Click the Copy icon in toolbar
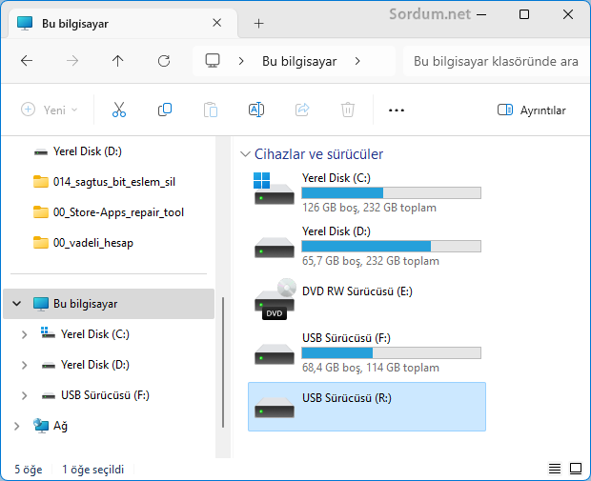The height and width of the screenshot is (481, 591). click(x=165, y=110)
